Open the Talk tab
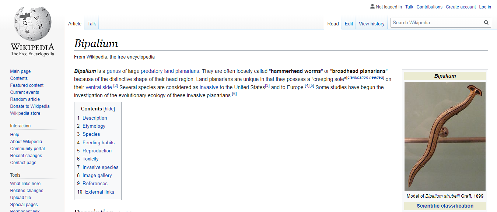This screenshot has height=212, width=497. coord(91,24)
